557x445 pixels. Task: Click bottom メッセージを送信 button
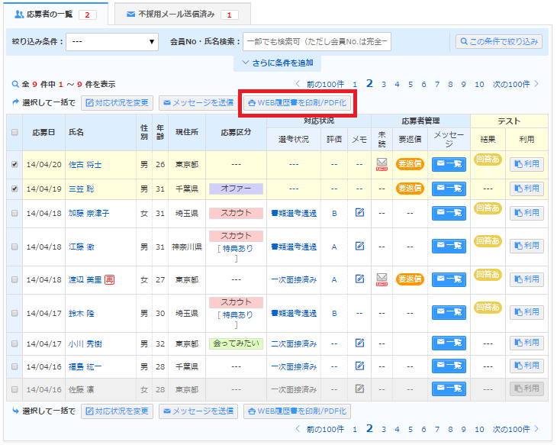198,411
